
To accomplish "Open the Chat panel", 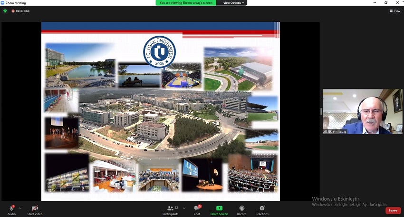I will 197,208.
